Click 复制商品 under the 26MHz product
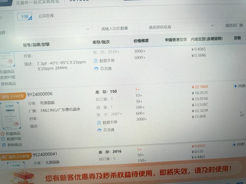Viewport: 246px width, 184px height. [x=8, y=84]
